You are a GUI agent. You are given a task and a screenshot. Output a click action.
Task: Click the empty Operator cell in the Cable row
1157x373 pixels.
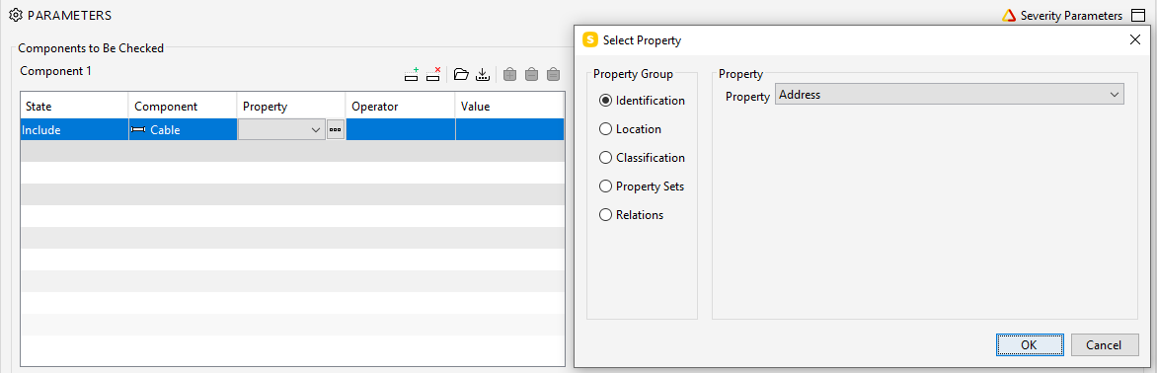401,129
